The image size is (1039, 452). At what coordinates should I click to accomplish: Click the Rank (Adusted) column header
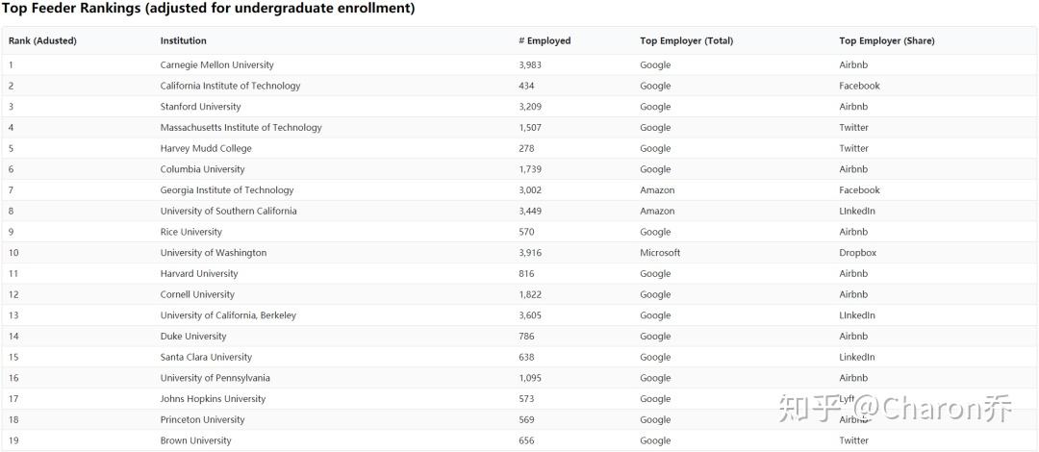42,41
